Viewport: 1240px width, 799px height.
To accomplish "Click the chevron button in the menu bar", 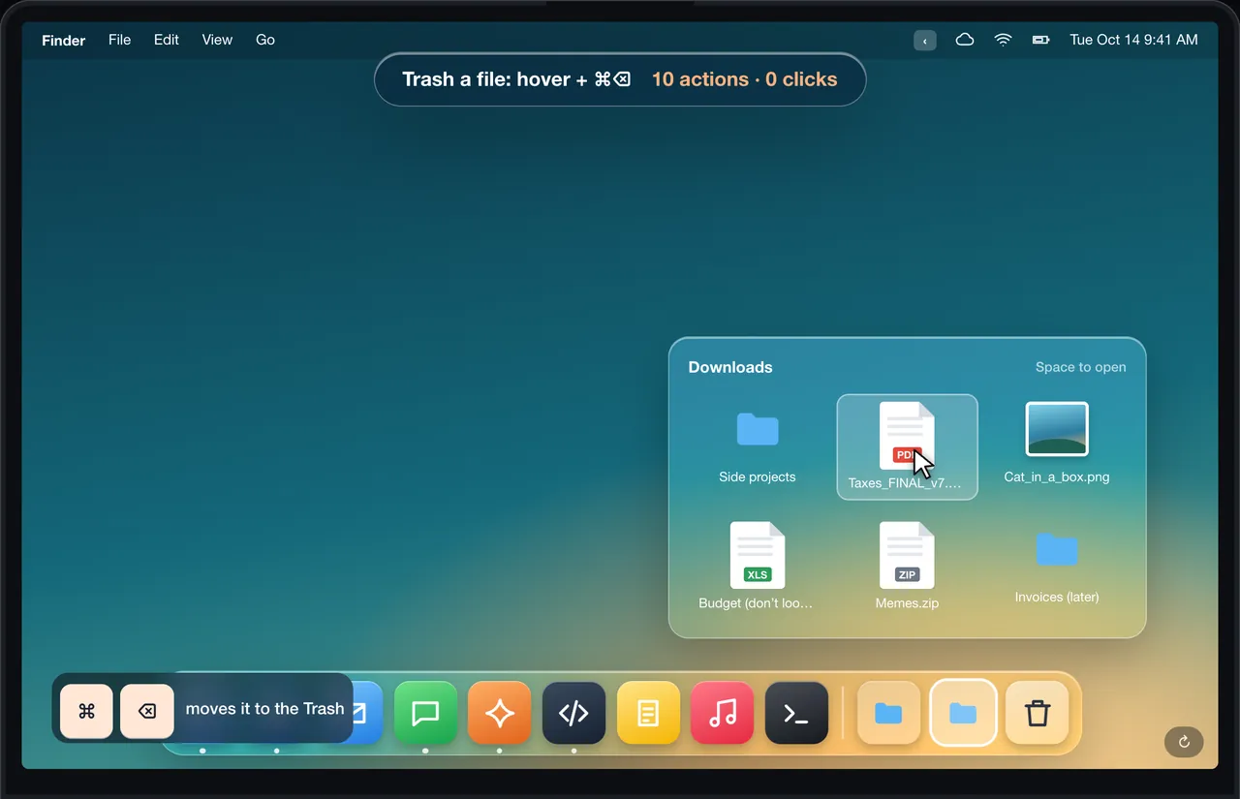I will pyautogui.click(x=925, y=41).
